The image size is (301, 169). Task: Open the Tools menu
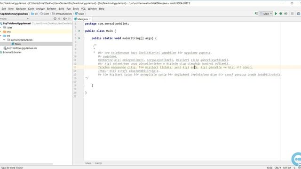point(76,9)
